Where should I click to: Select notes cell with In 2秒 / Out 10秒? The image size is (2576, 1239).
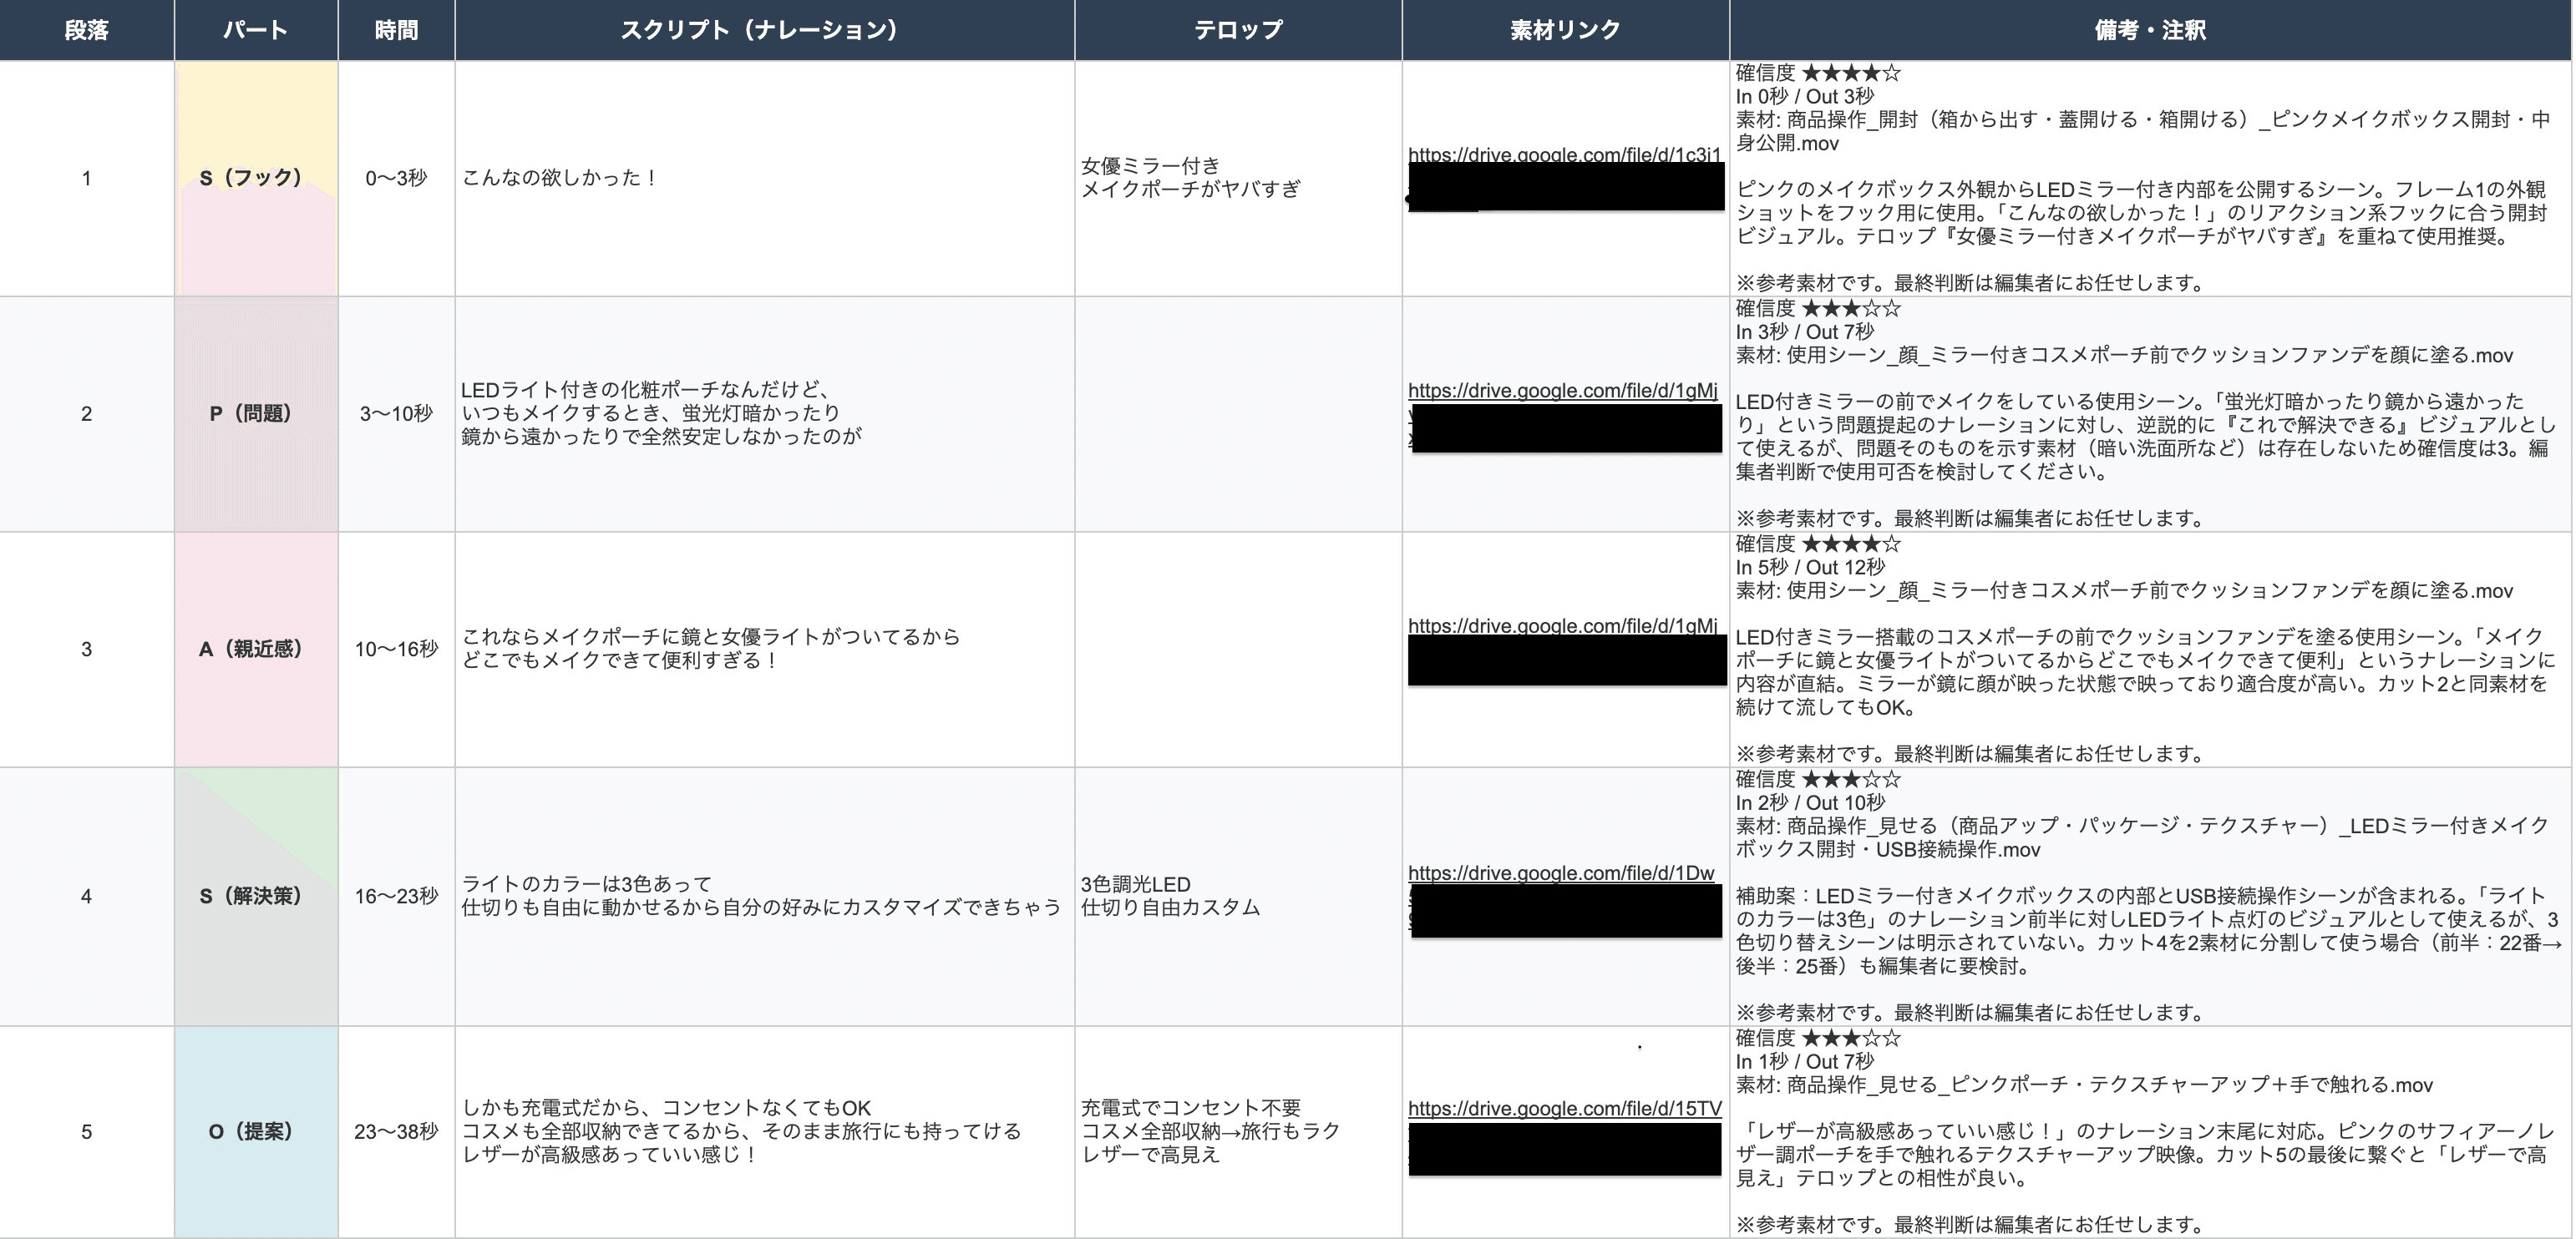pyautogui.click(x=2150, y=897)
